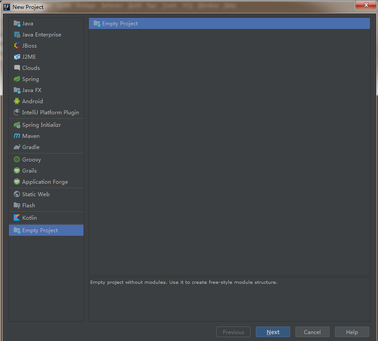Click the Empty project description text
The height and width of the screenshot is (341, 378).
tap(184, 282)
